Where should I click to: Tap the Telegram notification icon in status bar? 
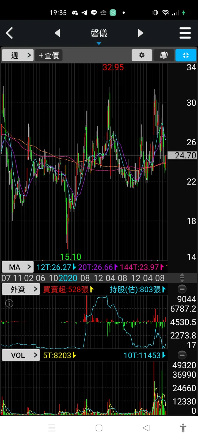pyautogui.click(x=84, y=13)
